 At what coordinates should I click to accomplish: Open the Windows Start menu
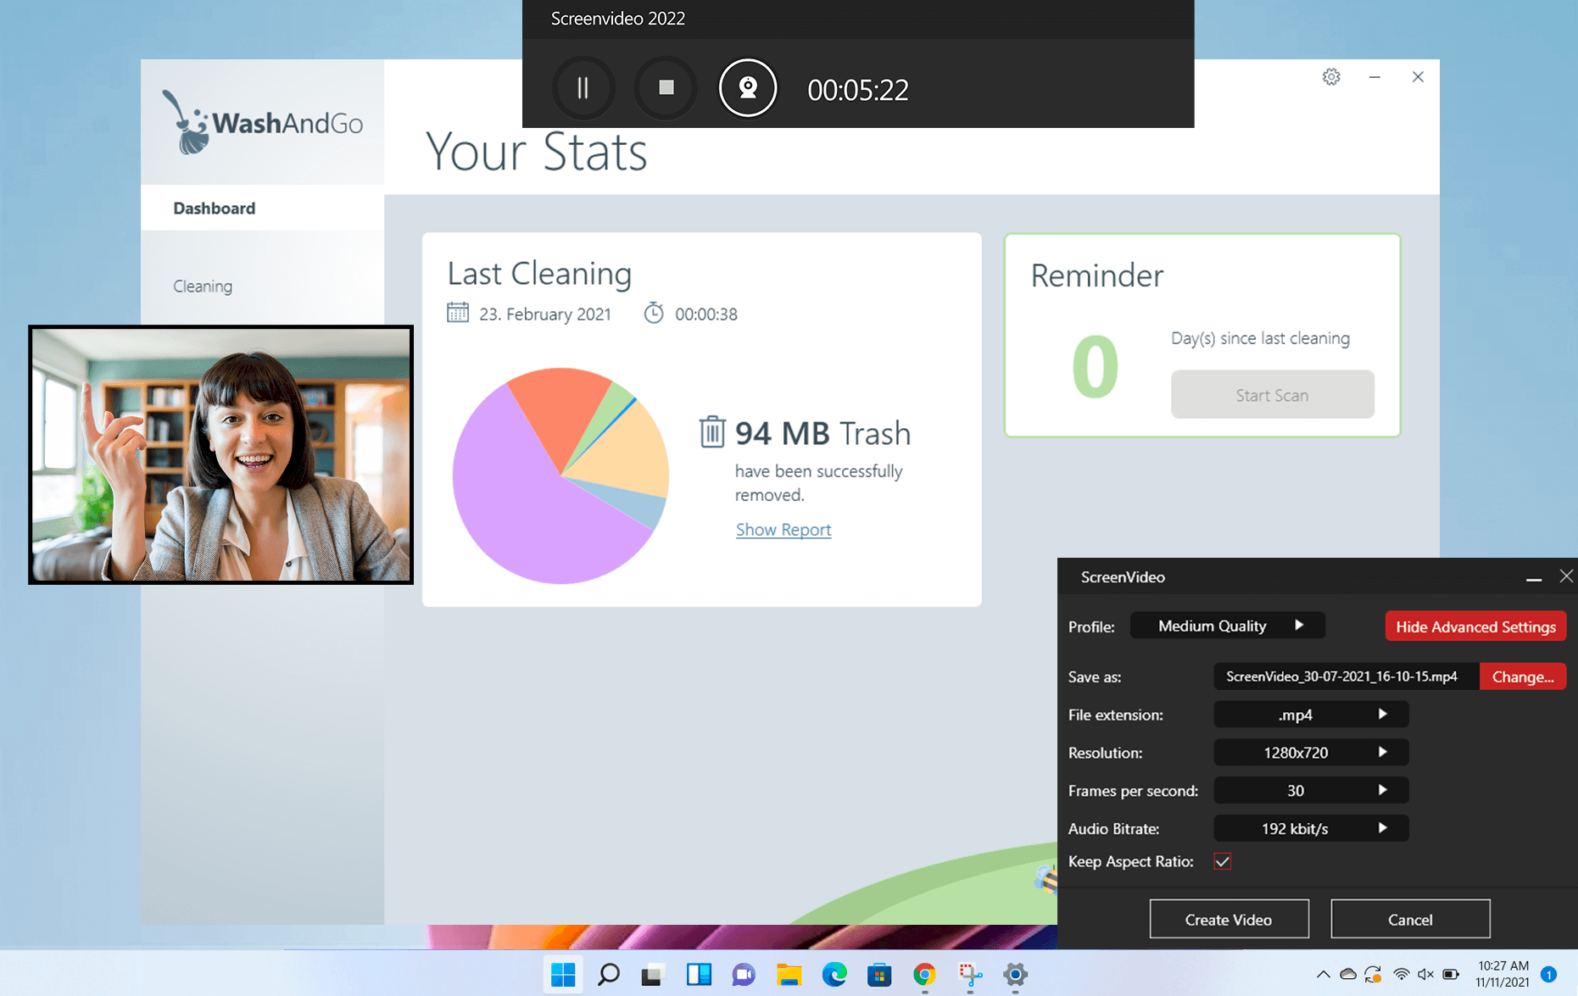(562, 975)
